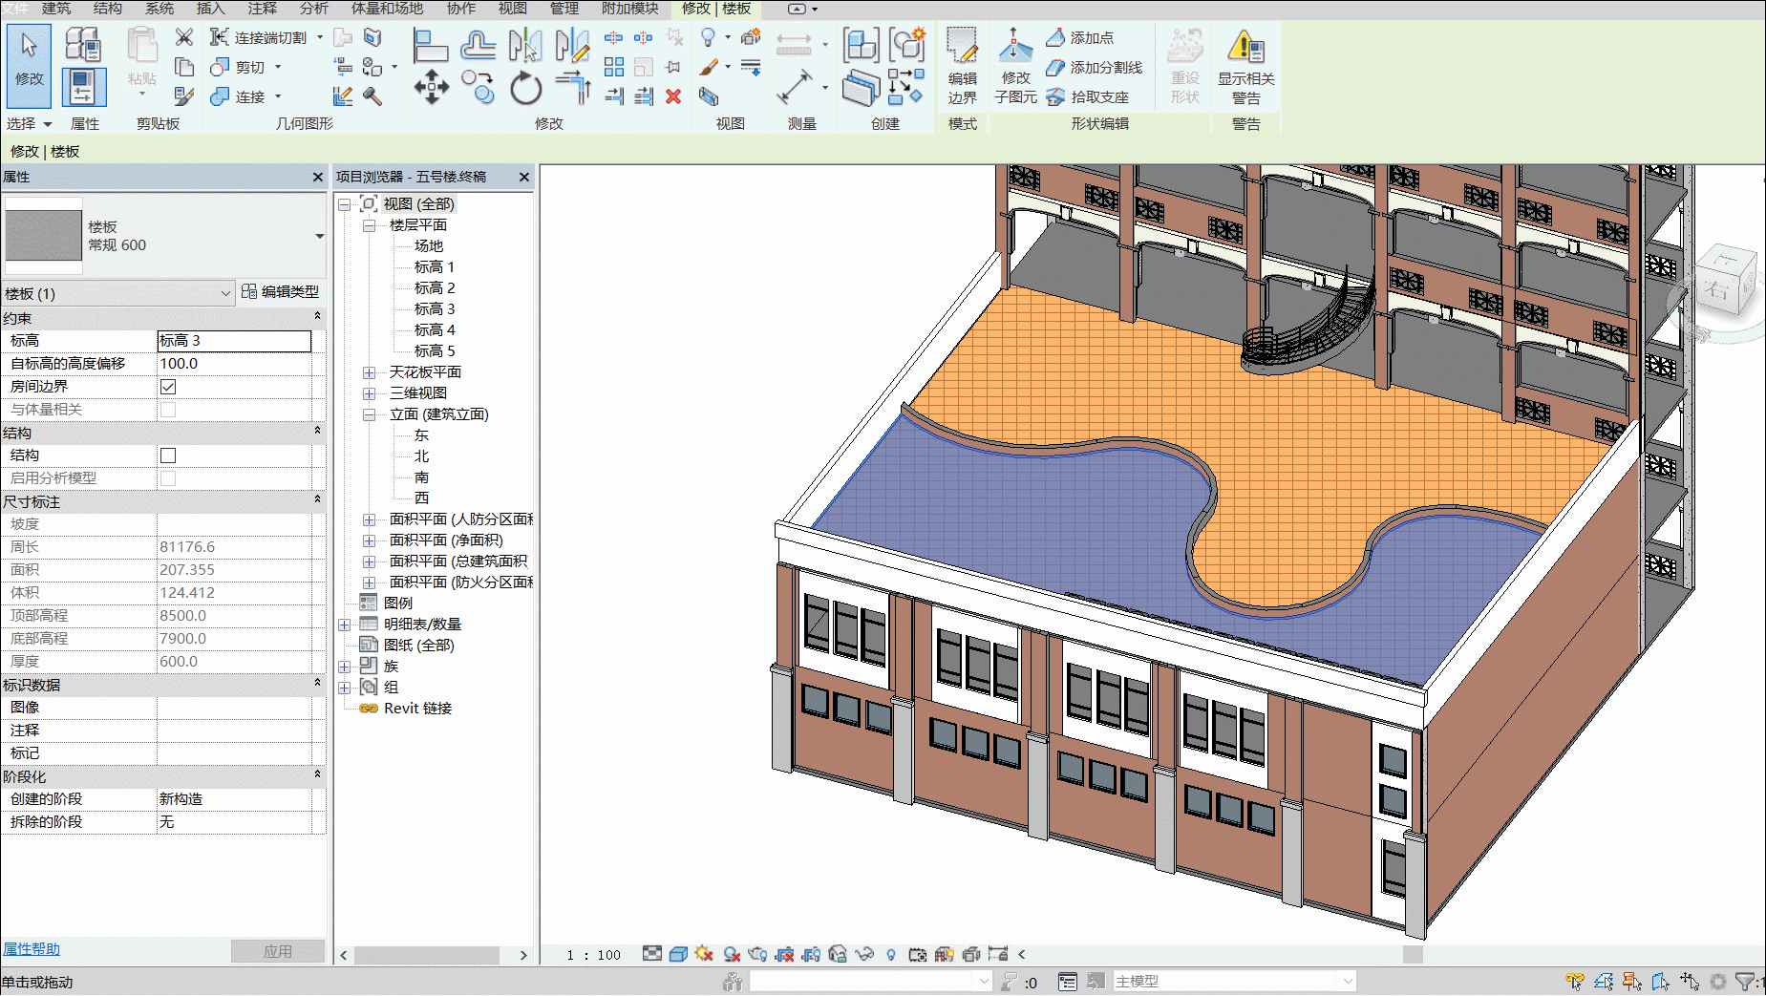Click the 编辑类型 button
This screenshot has height=996, width=1766.
pos(281,292)
